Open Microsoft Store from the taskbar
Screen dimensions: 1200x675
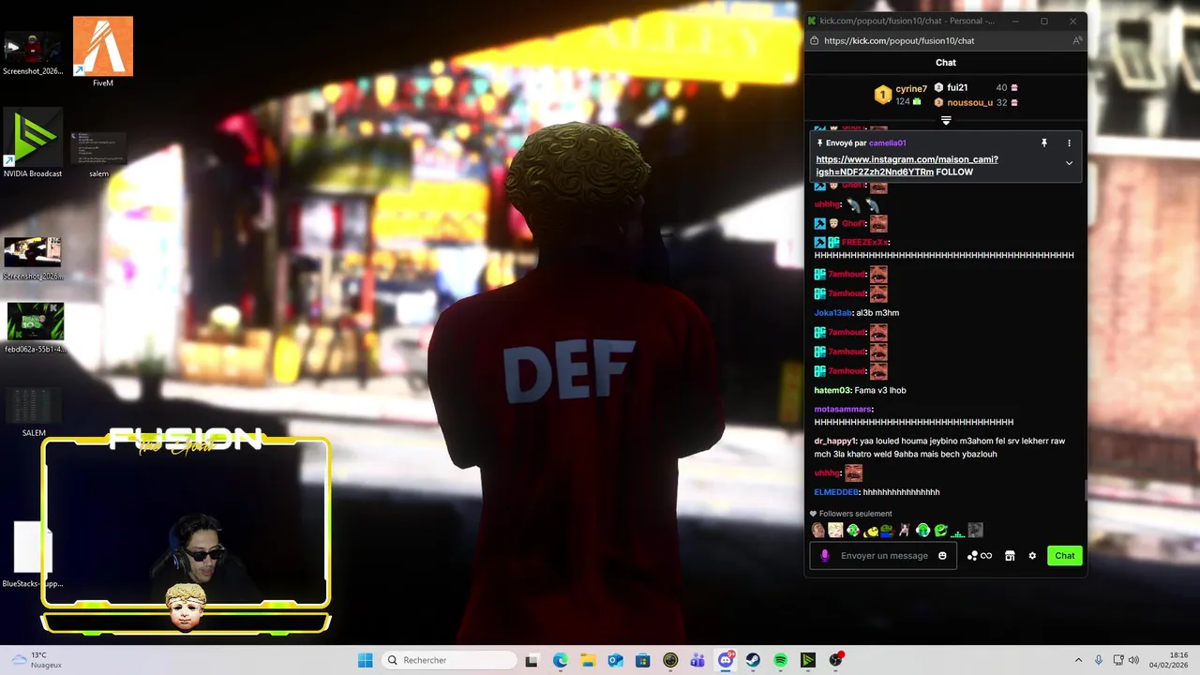pos(642,660)
